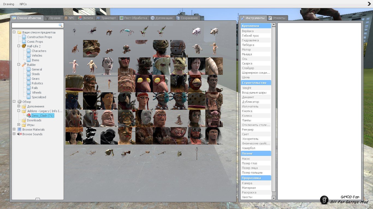Click the tool list scrollbar down arrow
Viewport: 373px width, 209px height.
coord(274,198)
